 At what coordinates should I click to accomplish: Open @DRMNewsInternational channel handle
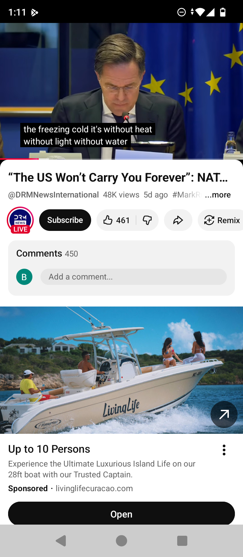[53, 195]
